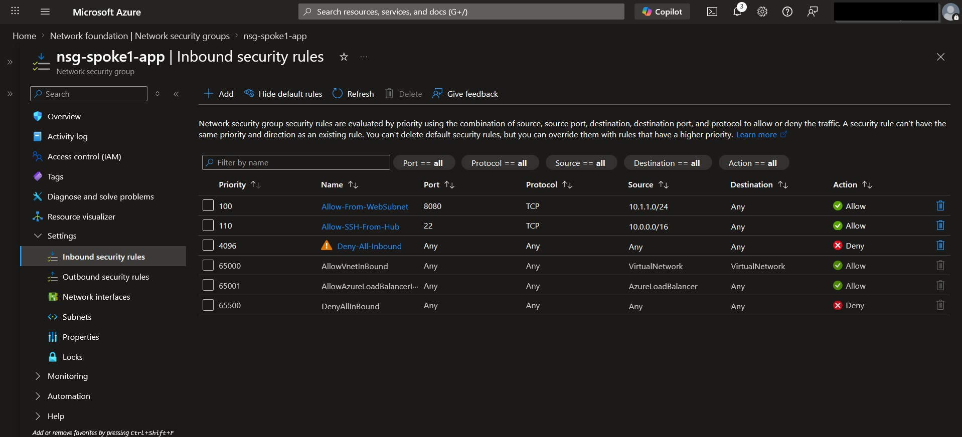Open the Protocol == all filter

pyautogui.click(x=500, y=163)
